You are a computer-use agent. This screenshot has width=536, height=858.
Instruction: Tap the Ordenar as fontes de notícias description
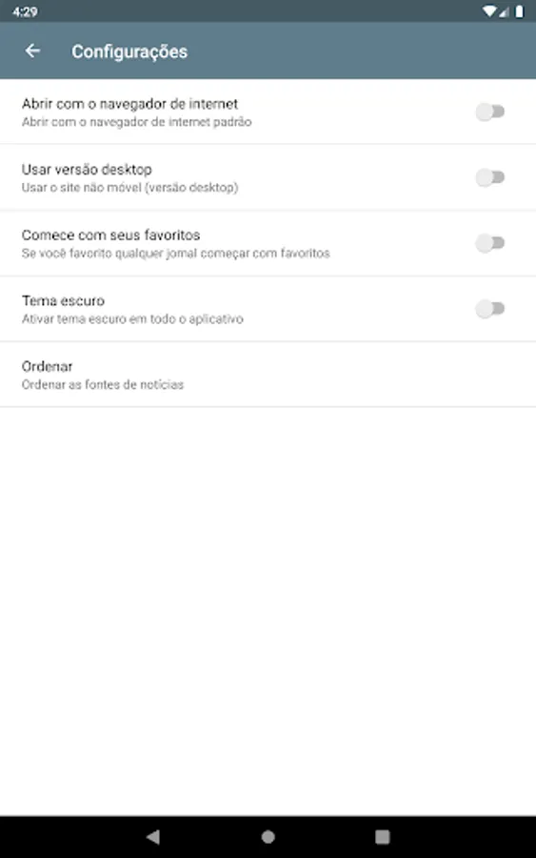coord(102,385)
